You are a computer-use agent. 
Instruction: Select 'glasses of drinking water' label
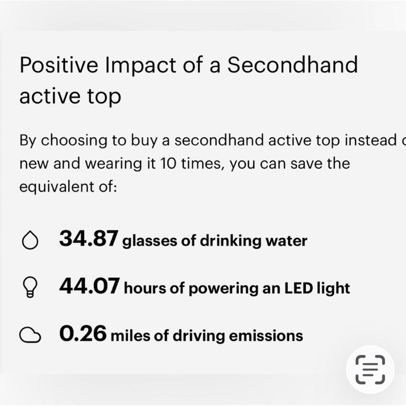[215, 241]
